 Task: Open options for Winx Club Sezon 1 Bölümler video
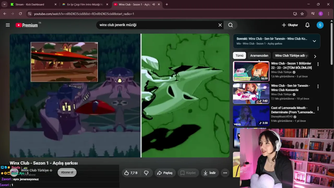pos(318,64)
